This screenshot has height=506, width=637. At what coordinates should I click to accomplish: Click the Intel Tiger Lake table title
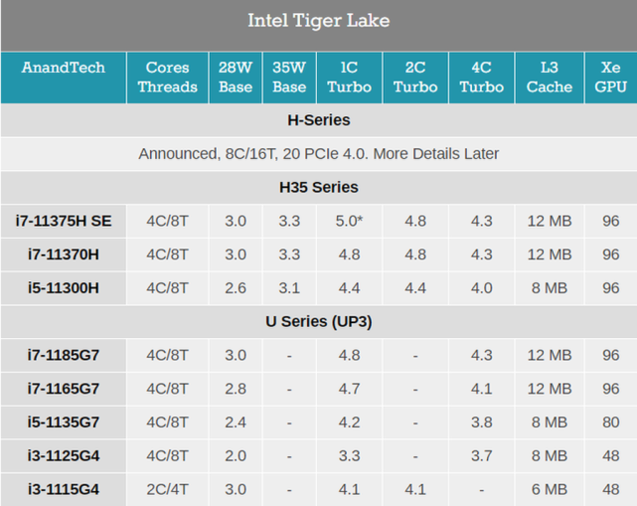click(318, 21)
